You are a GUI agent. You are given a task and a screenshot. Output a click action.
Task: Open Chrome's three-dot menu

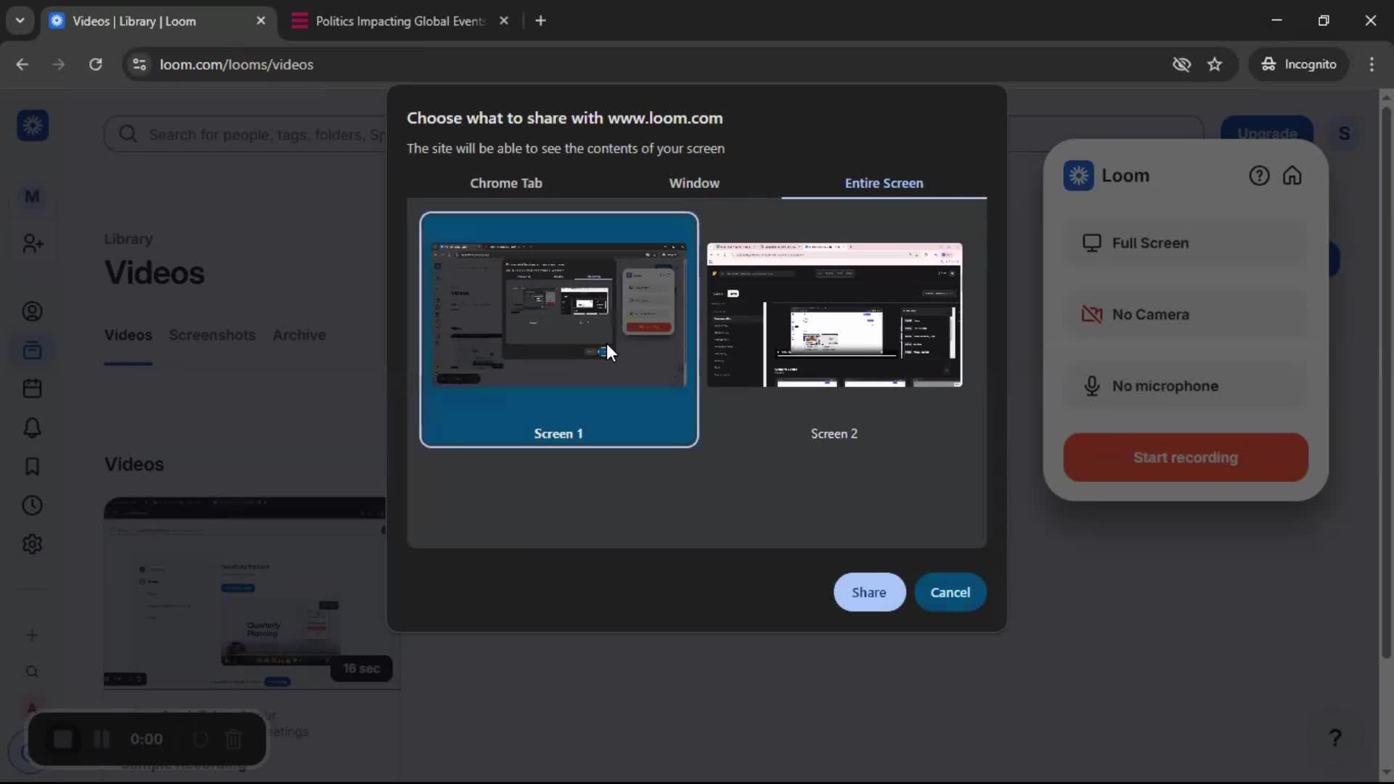[1372, 64]
